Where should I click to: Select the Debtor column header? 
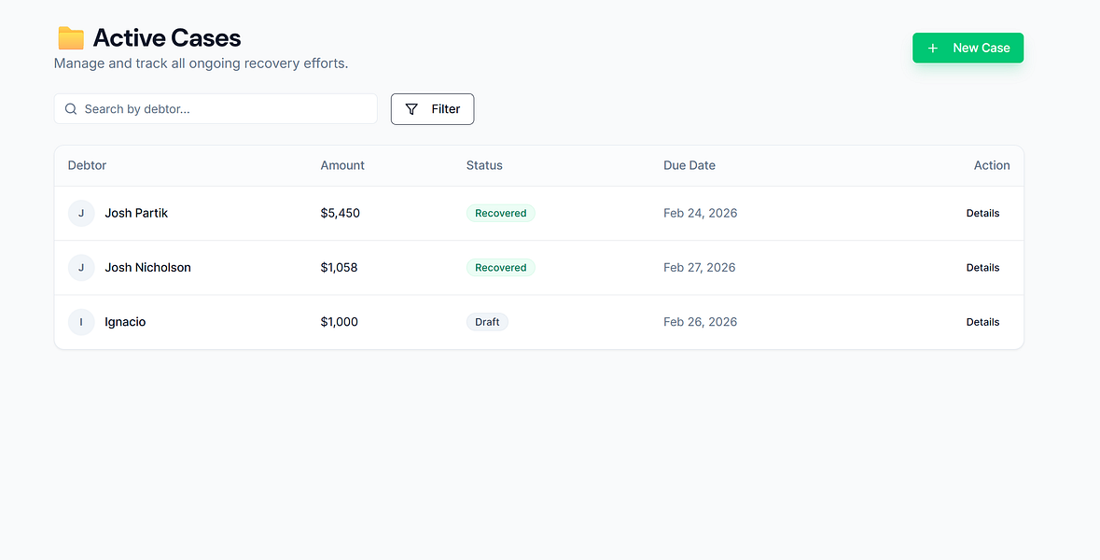[87, 165]
